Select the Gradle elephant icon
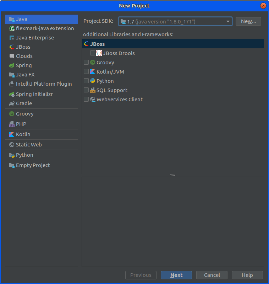Screen dimensions: 269x284 click(12, 103)
